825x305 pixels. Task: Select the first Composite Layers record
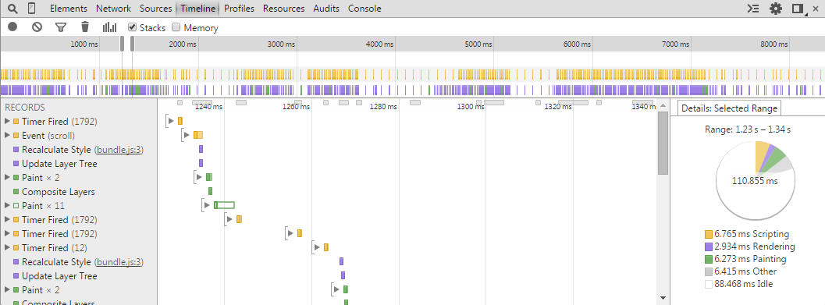[x=58, y=192]
